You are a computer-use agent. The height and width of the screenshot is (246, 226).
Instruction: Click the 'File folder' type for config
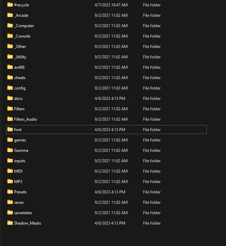pyautogui.click(x=152, y=88)
